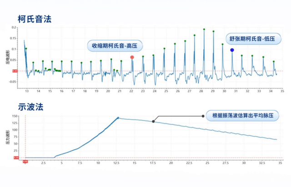The width and height of the screenshot is (291, 187).
Task: Click the 压力波形 y-axis title
Action: [x=8, y=138]
